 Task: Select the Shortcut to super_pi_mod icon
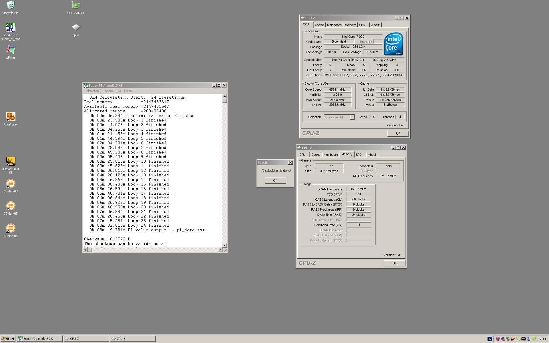[x=11, y=31]
